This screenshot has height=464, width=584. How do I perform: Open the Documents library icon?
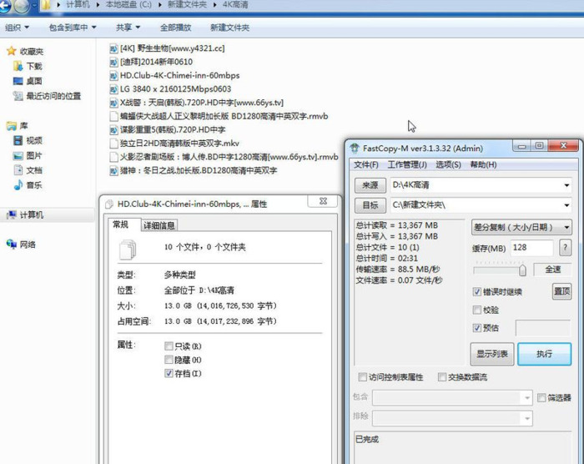pyautogui.click(x=18, y=170)
